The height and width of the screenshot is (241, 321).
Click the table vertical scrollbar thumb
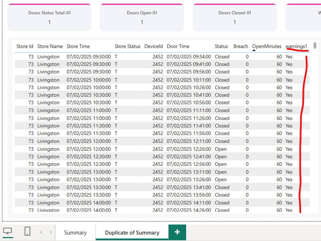(x=315, y=45)
